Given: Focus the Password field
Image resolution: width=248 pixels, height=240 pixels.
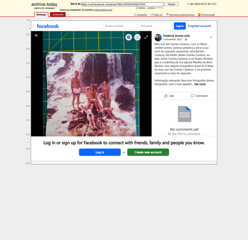Looking at the screenshot, I should click(x=155, y=26).
